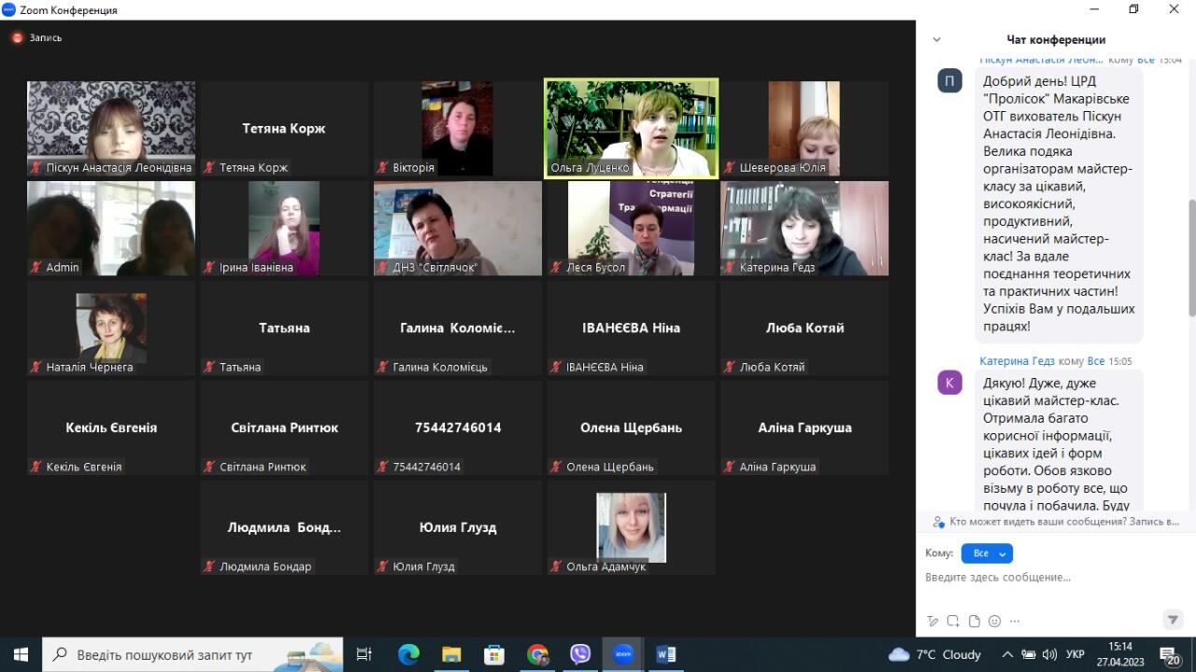Switch to Word from taskbar
The image size is (1196, 672).
[x=666, y=654]
